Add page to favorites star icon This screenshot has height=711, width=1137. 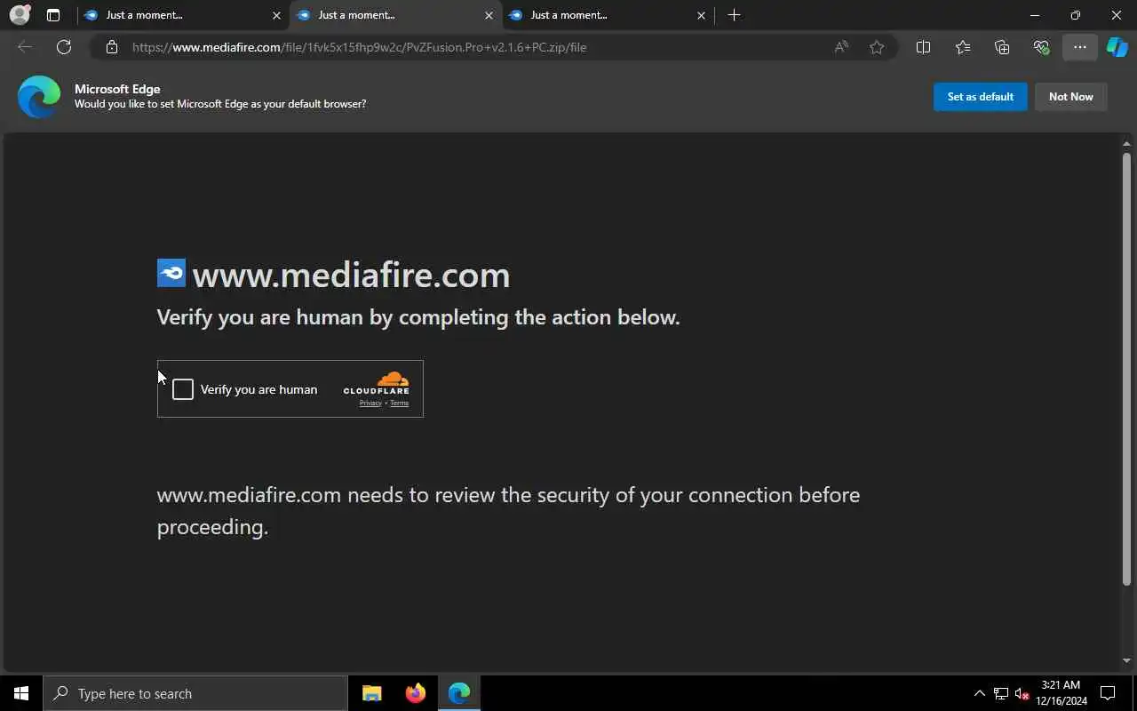tap(877, 47)
